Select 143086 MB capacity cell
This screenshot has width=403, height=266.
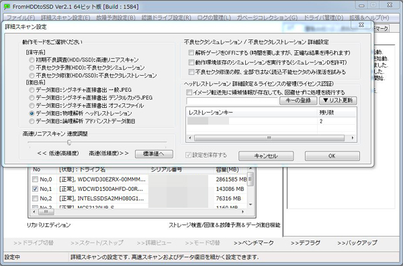coord(230,189)
